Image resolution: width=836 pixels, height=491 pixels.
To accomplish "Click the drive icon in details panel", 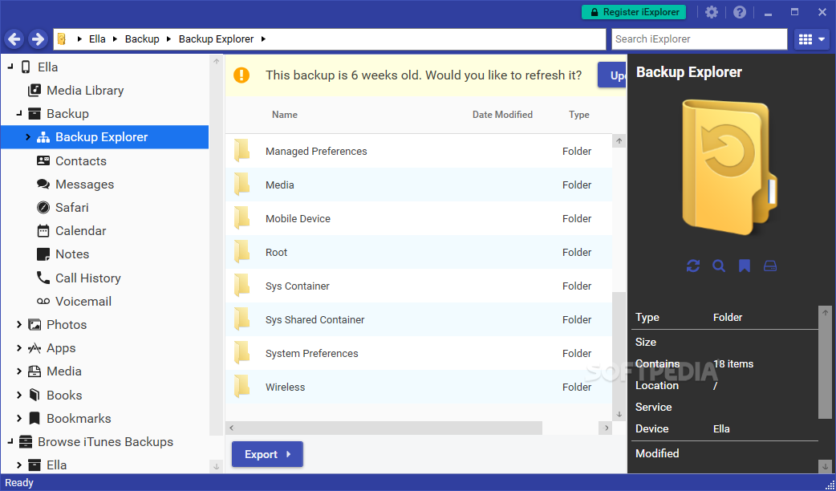I will (770, 266).
